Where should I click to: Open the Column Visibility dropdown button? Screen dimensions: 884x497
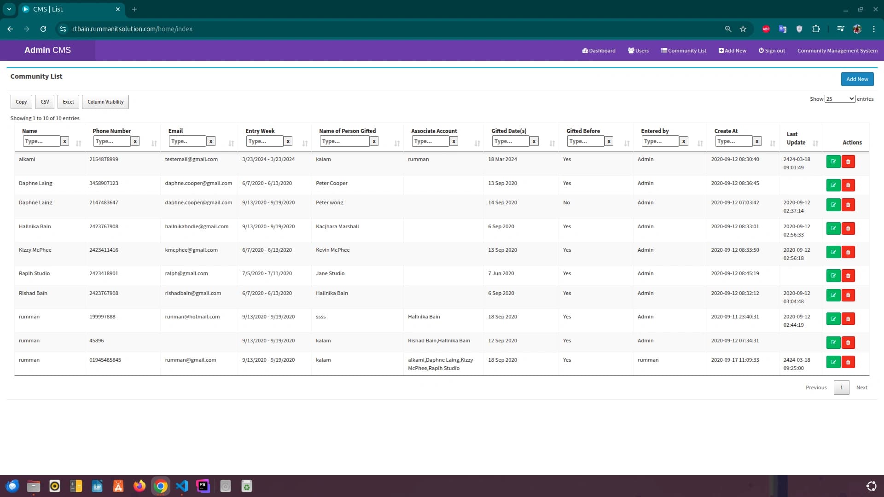(105, 102)
